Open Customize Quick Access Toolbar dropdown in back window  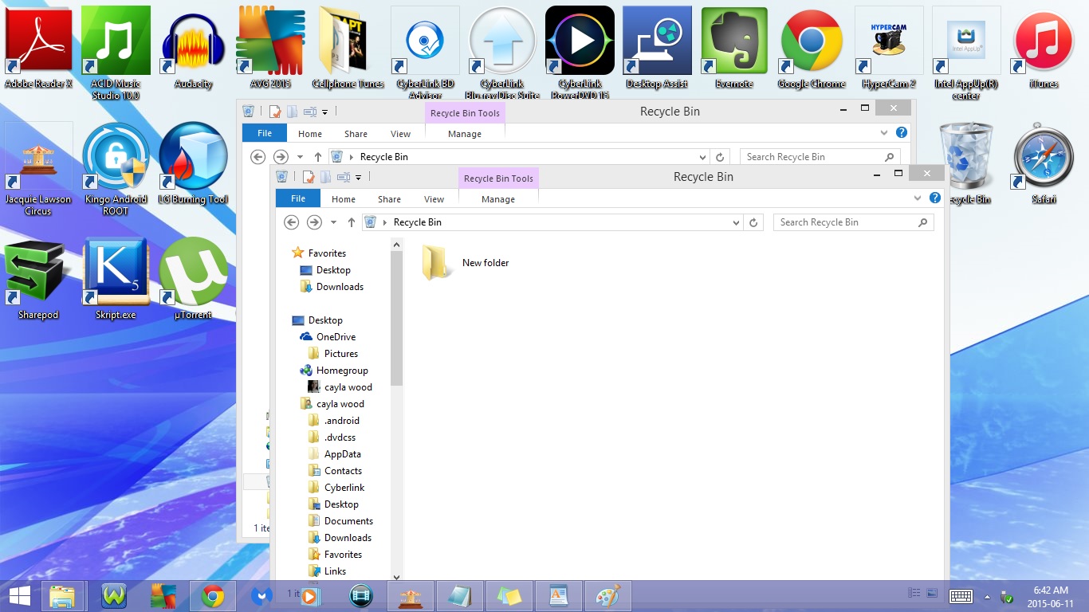pyautogui.click(x=325, y=112)
